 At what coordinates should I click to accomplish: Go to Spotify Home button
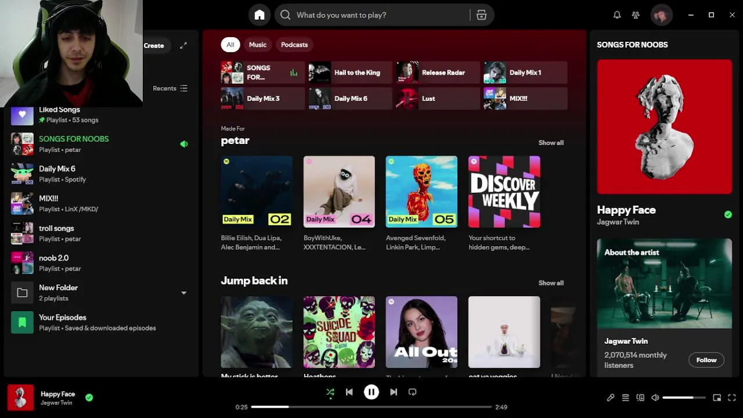tap(259, 15)
